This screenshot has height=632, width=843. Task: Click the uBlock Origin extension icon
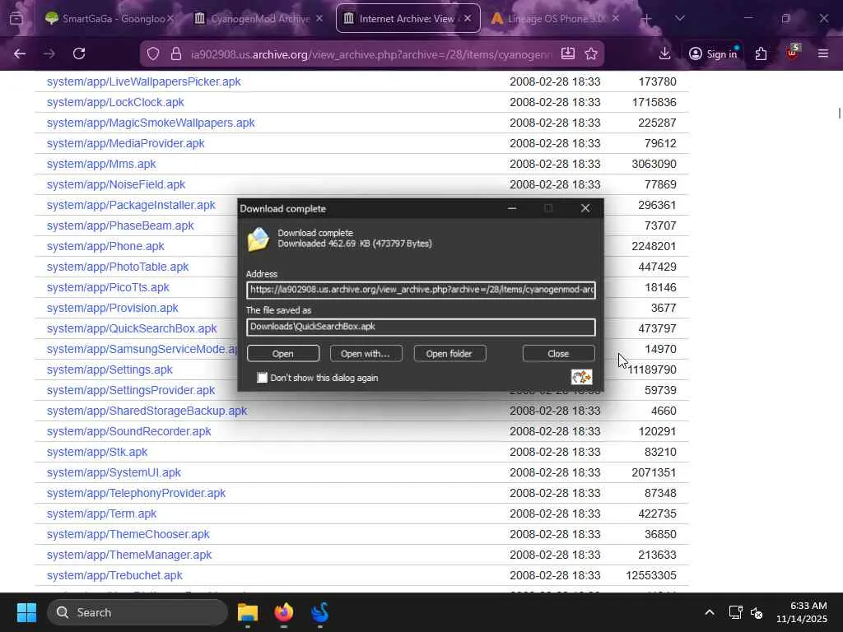[x=792, y=53]
